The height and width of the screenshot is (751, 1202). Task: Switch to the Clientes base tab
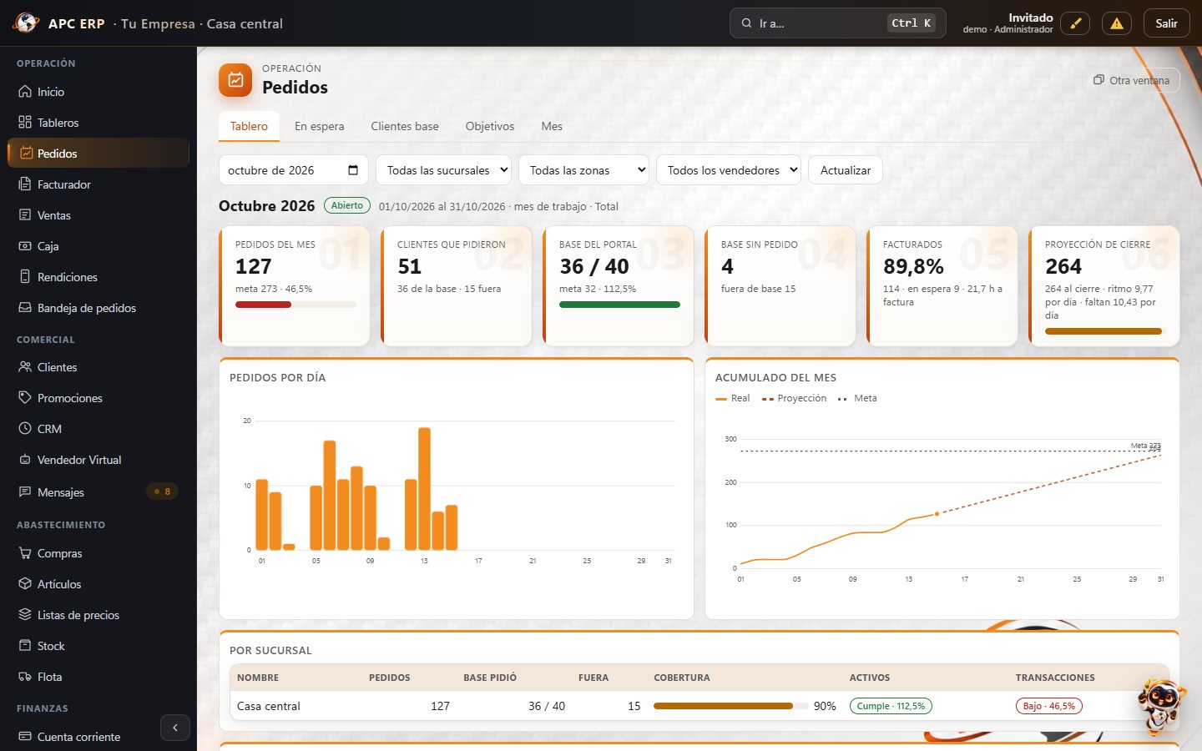405,127
